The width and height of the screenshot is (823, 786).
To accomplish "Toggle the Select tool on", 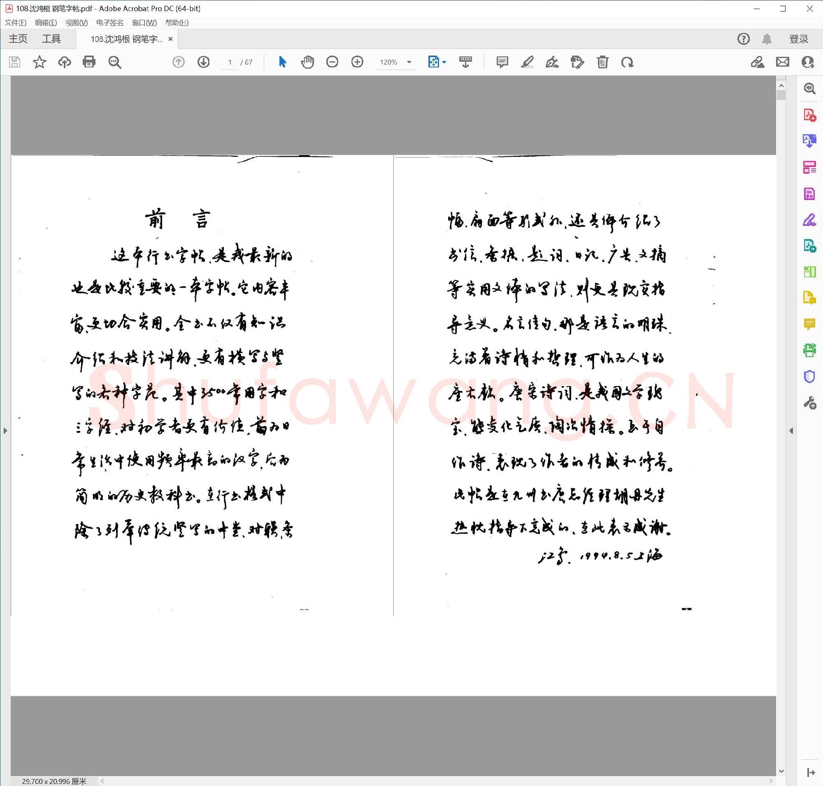I will (282, 62).
